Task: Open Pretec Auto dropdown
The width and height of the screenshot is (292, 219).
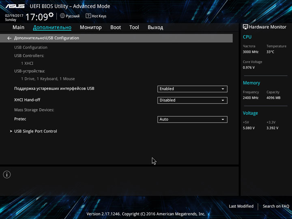Action: 192,119
